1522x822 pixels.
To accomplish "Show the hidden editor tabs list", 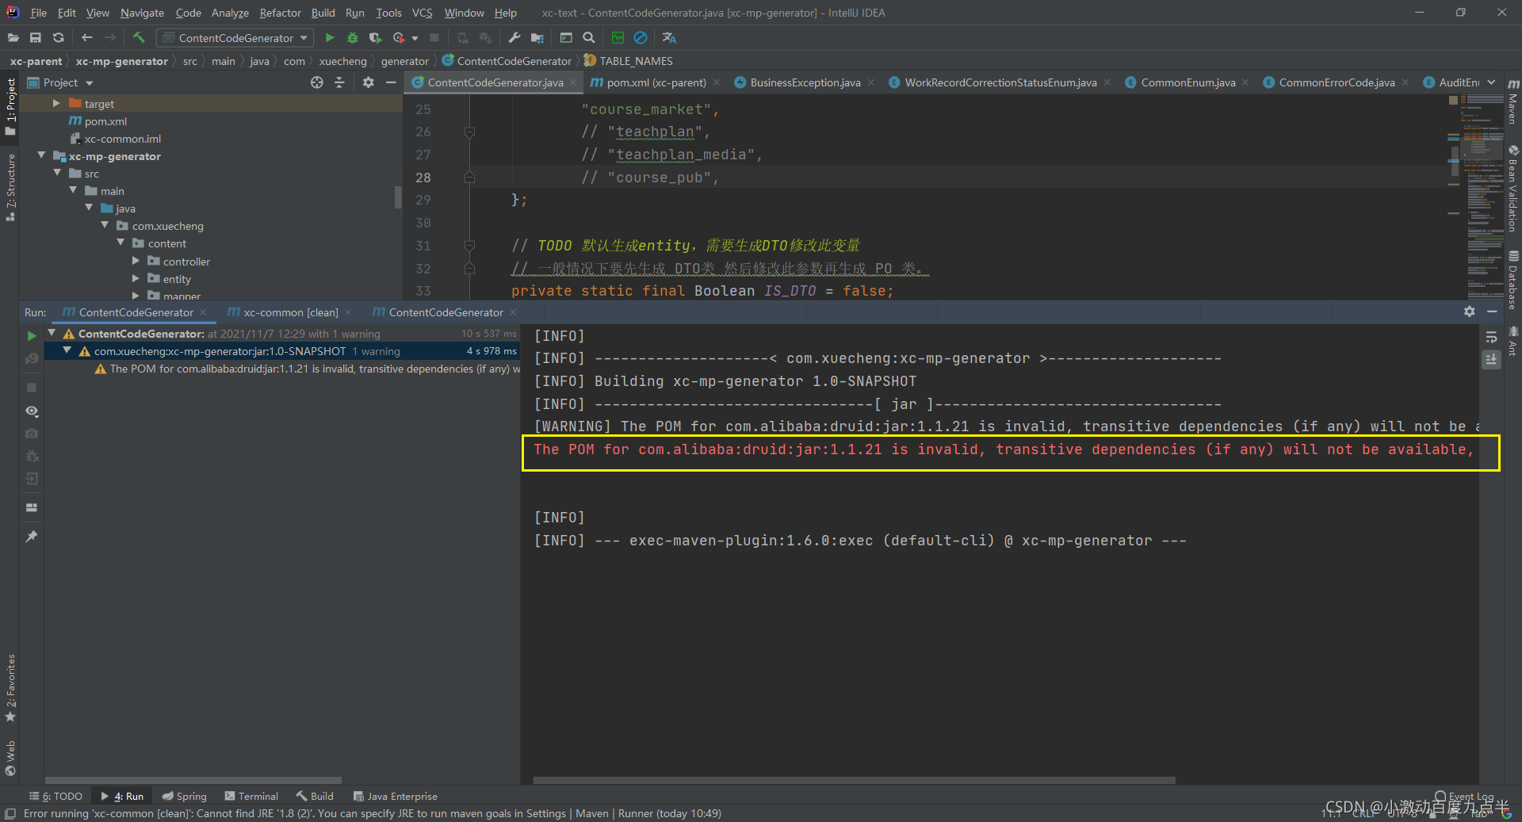I will [1492, 82].
